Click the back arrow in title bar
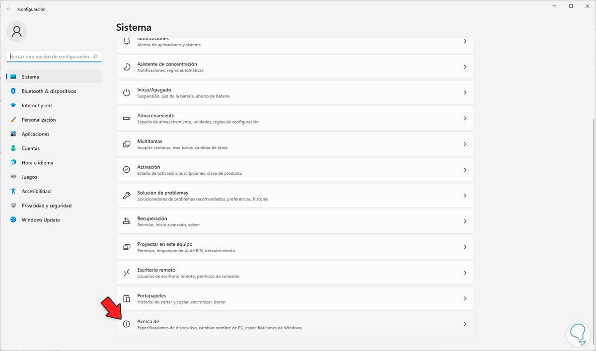Image resolution: width=596 pixels, height=351 pixels. click(9, 9)
